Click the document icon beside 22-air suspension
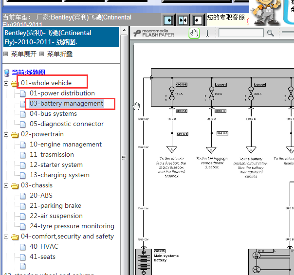 click(x=23, y=216)
